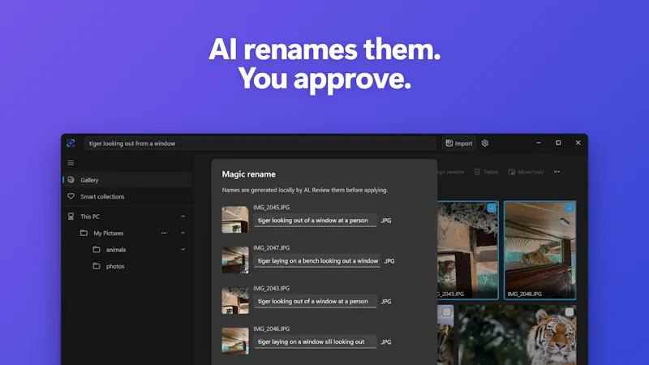Screen dimensions: 649x365
Task: Open settings gear icon
Action: 485,144
